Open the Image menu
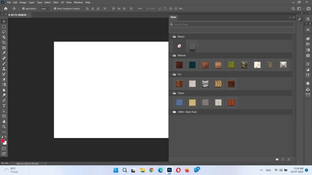312x175 pixels. (x=23, y=2)
